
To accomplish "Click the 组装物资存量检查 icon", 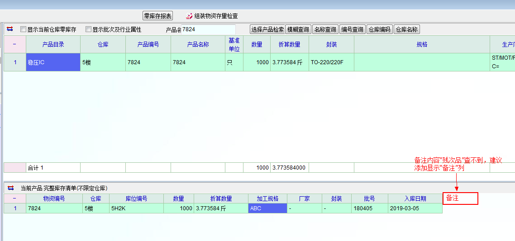I will pyautogui.click(x=189, y=16).
